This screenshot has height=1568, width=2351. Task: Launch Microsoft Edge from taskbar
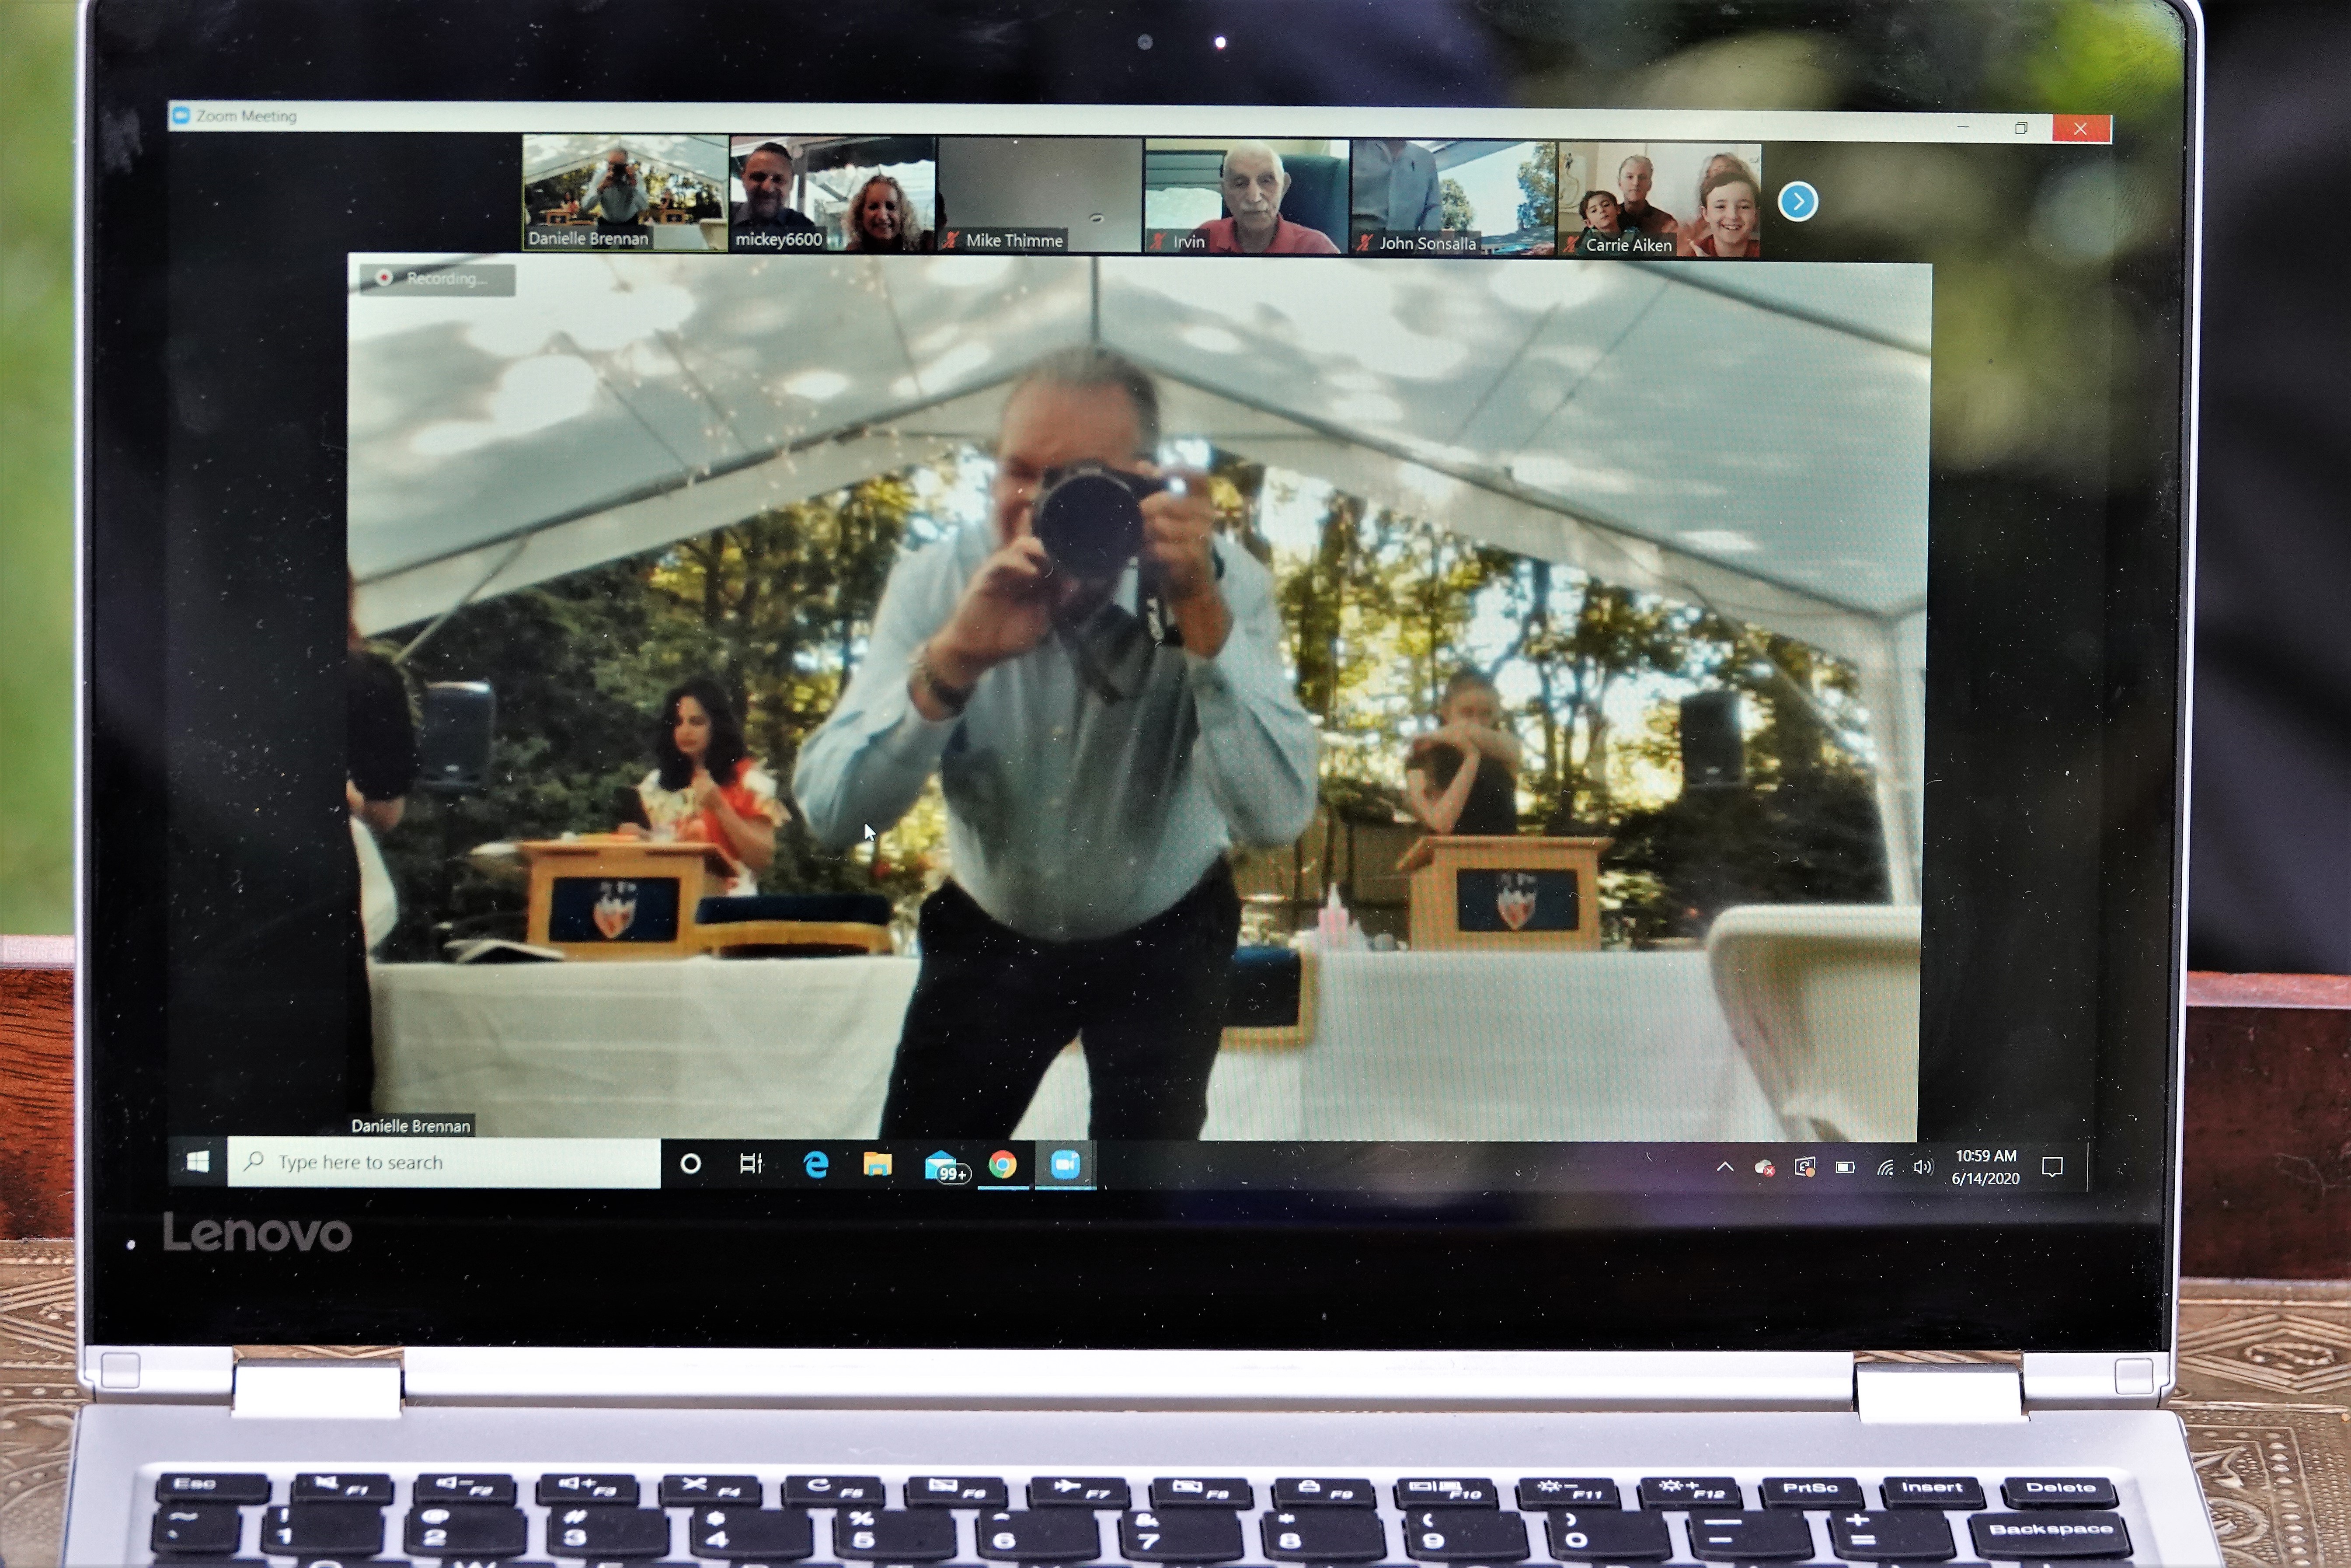coord(815,1164)
